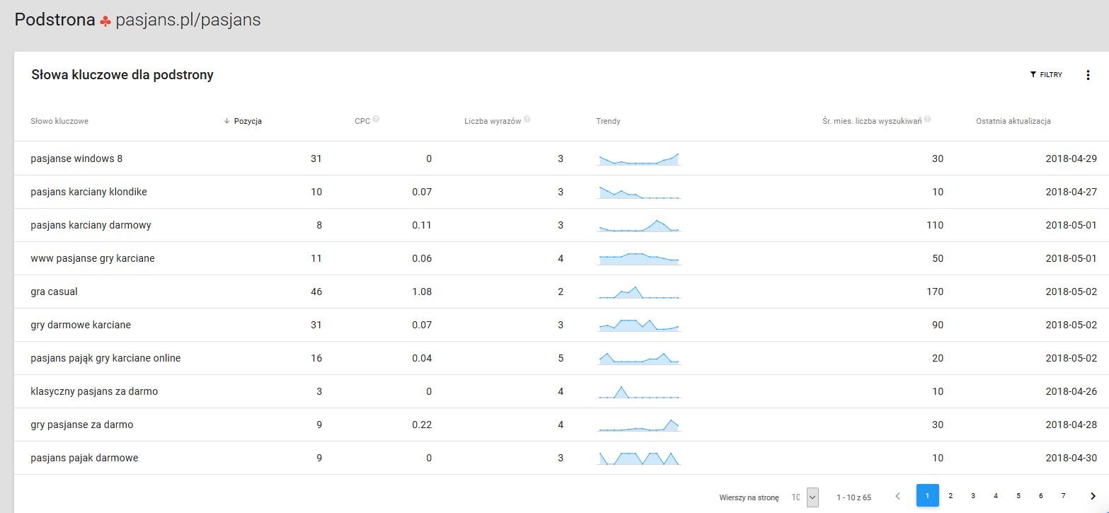
Task: Click the Słowo kluczowe column header
Action: click(59, 121)
